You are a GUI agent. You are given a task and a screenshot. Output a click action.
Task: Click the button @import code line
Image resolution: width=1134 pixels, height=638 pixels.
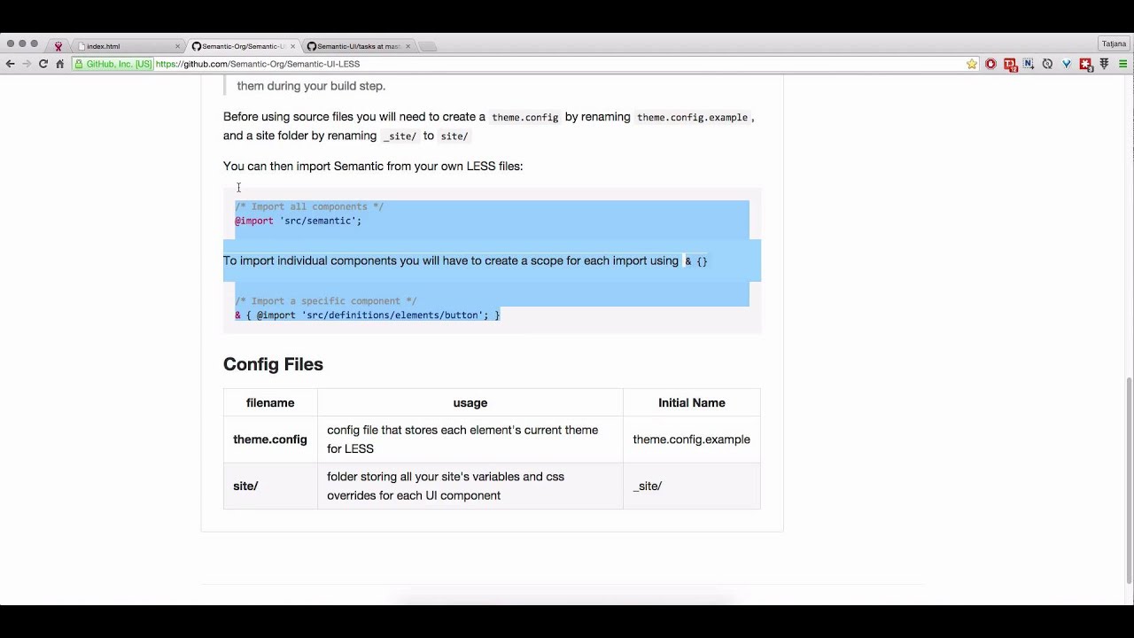coord(368,315)
